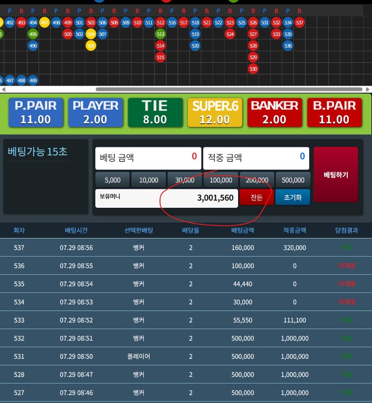Click red round marker 526
This screenshot has height=403, width=372.
click(253, 23)
